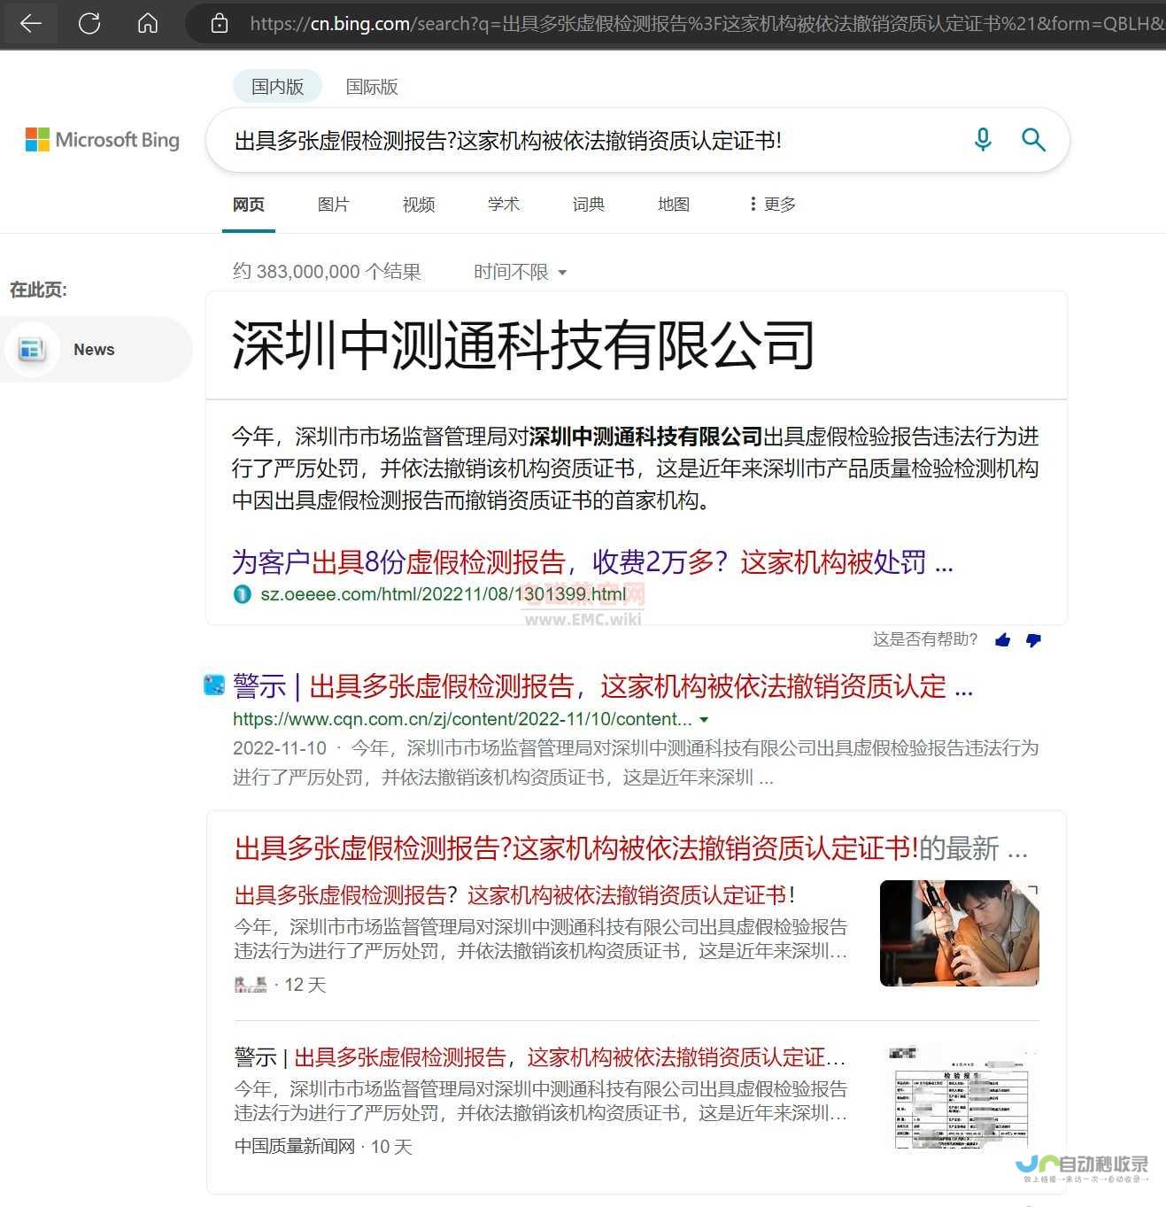Submit search with the magnifier icon

pos(1033,139)
